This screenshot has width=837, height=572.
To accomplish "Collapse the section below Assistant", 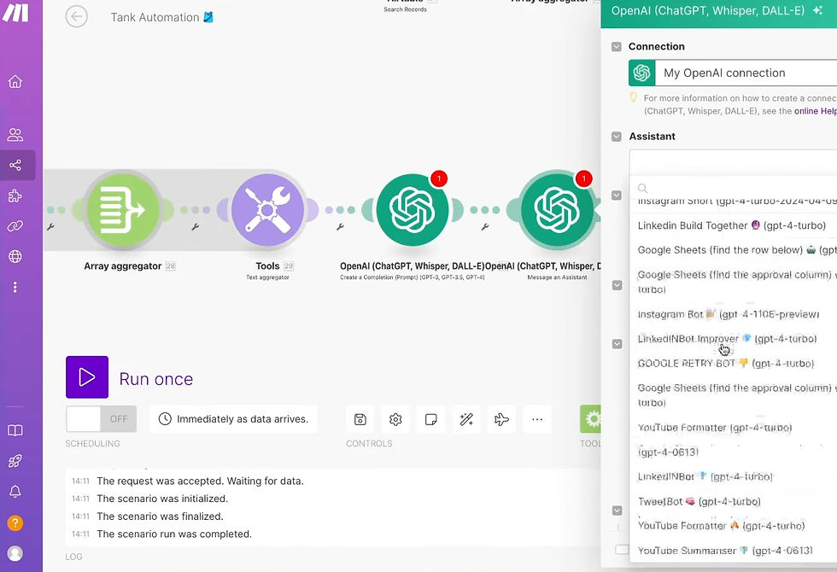I will point(617,196).
